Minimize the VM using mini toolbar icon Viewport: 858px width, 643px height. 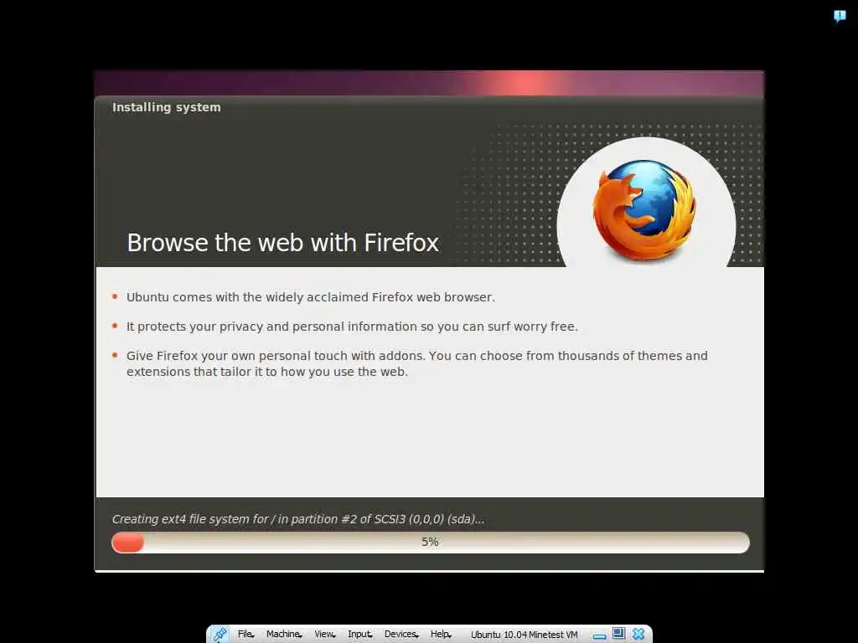(x=600, y=635)
